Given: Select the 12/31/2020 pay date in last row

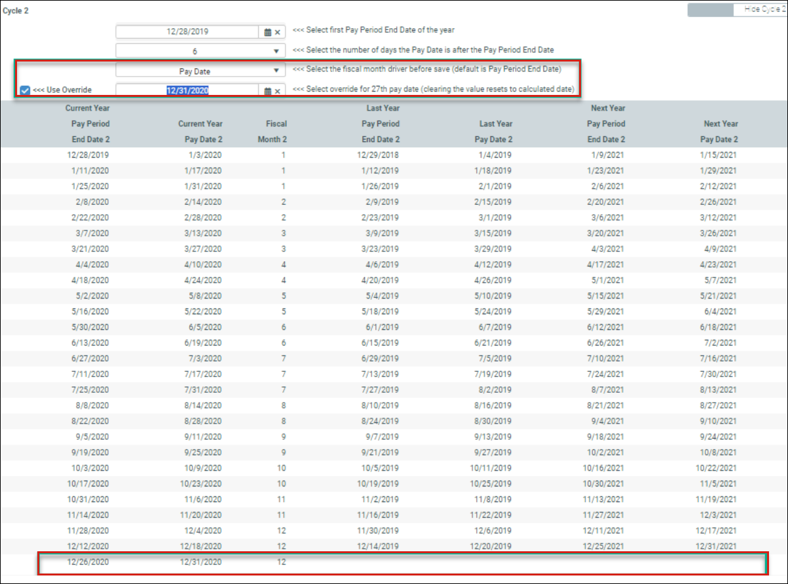Looking at the screenshot, I should [203, 562].
